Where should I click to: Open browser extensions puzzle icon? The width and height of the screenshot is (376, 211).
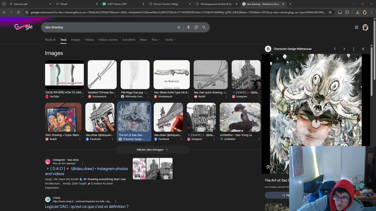point(347,12)
